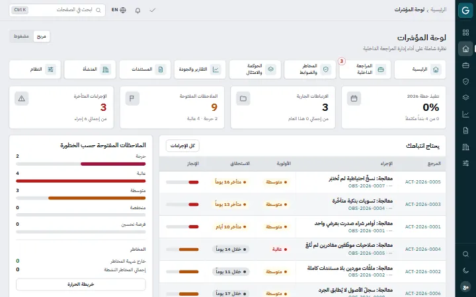Click the حرجة severity bar

(x=81, y=164)
